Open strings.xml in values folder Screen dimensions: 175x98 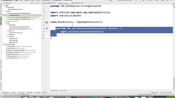click(14, 41)
